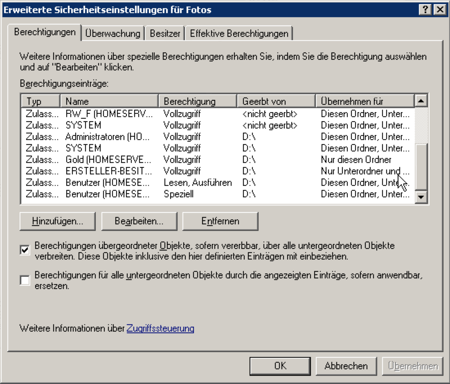
Task: Select the Gold (HOMESERVE...) permission entry
Action: point(108,160)
